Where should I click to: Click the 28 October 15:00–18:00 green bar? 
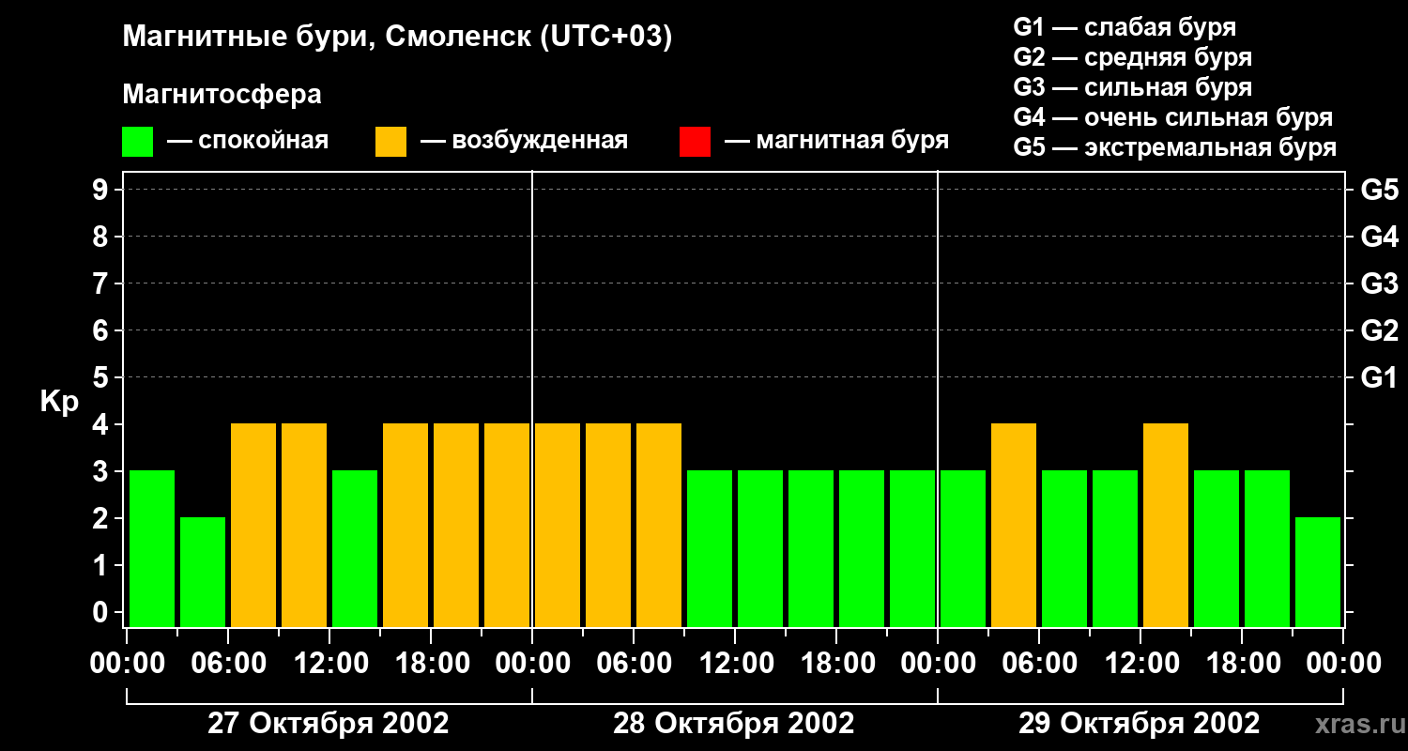click(811, 548)
